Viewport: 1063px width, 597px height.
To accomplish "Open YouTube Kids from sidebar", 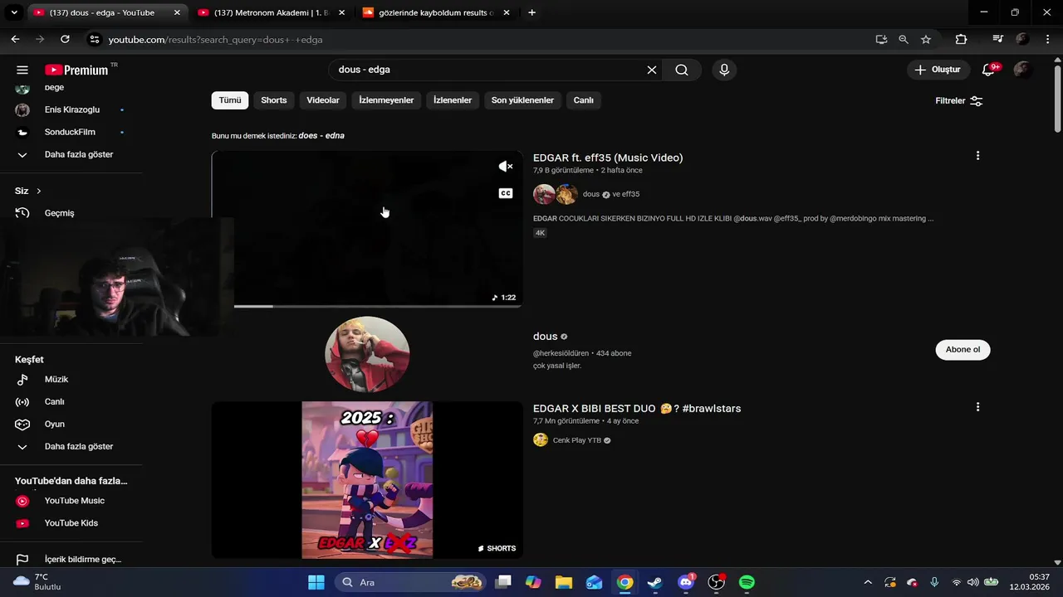I will pos(71,523).
